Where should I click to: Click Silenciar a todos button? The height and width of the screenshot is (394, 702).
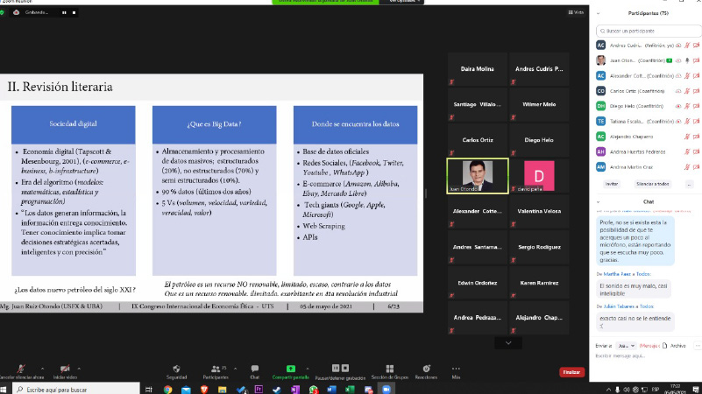pos(653,184)
